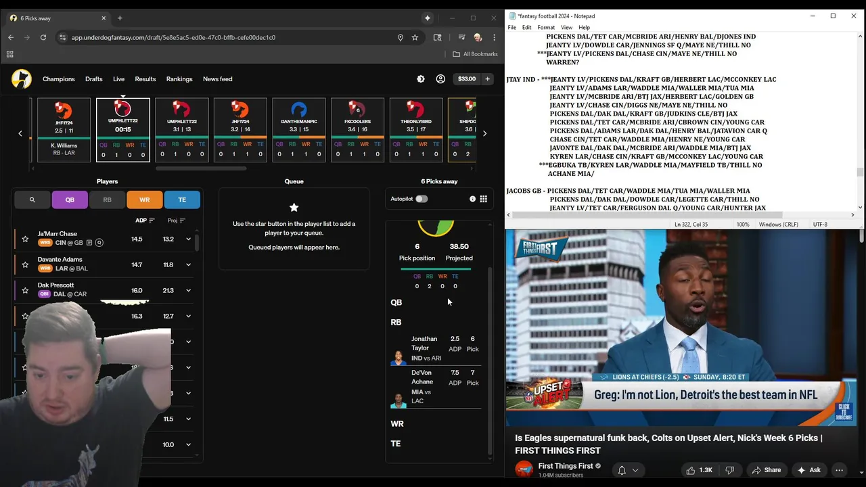Open the grid view icon beside Autopilot
866x487 pixels.
483,199
